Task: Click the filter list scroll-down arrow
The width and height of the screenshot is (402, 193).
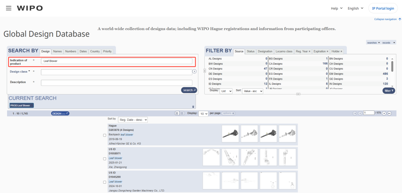Action: coord(392,86)
